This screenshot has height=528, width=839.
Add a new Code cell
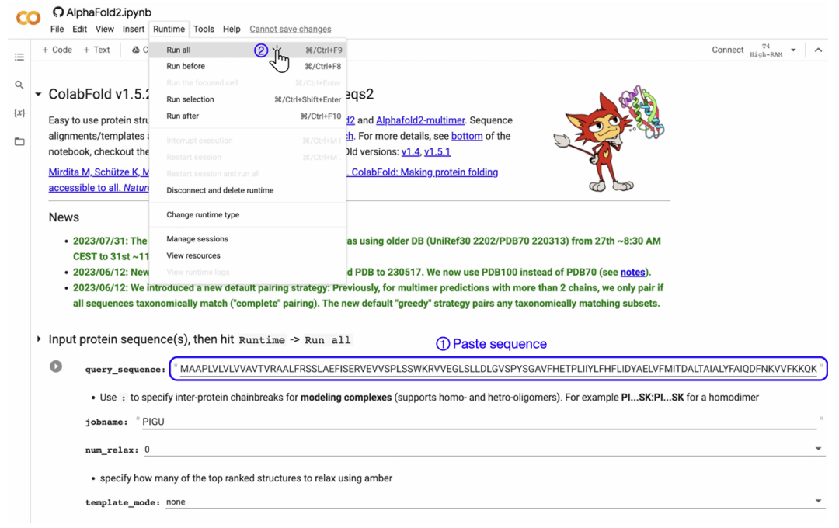(x=57, y=50)
